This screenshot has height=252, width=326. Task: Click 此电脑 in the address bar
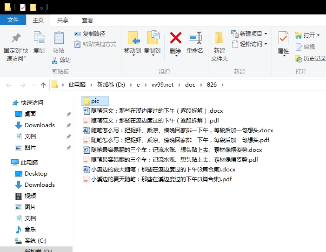point(77,85)
